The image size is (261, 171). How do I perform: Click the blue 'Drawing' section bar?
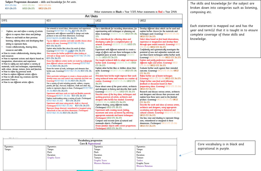coord(91,26)
